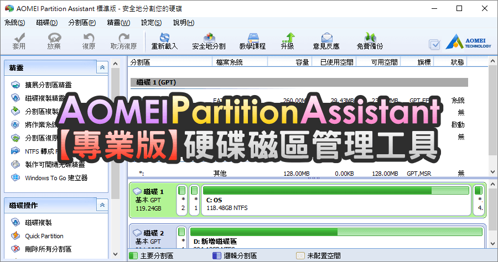Click 邏輯分割區 blue legend swatch
The image size is (498, 262).
pos(216,256)
